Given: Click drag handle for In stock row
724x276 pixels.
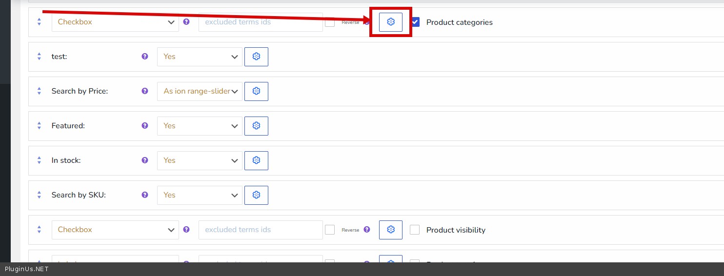Looking at the screenshot, I should [x=40, y=160].
